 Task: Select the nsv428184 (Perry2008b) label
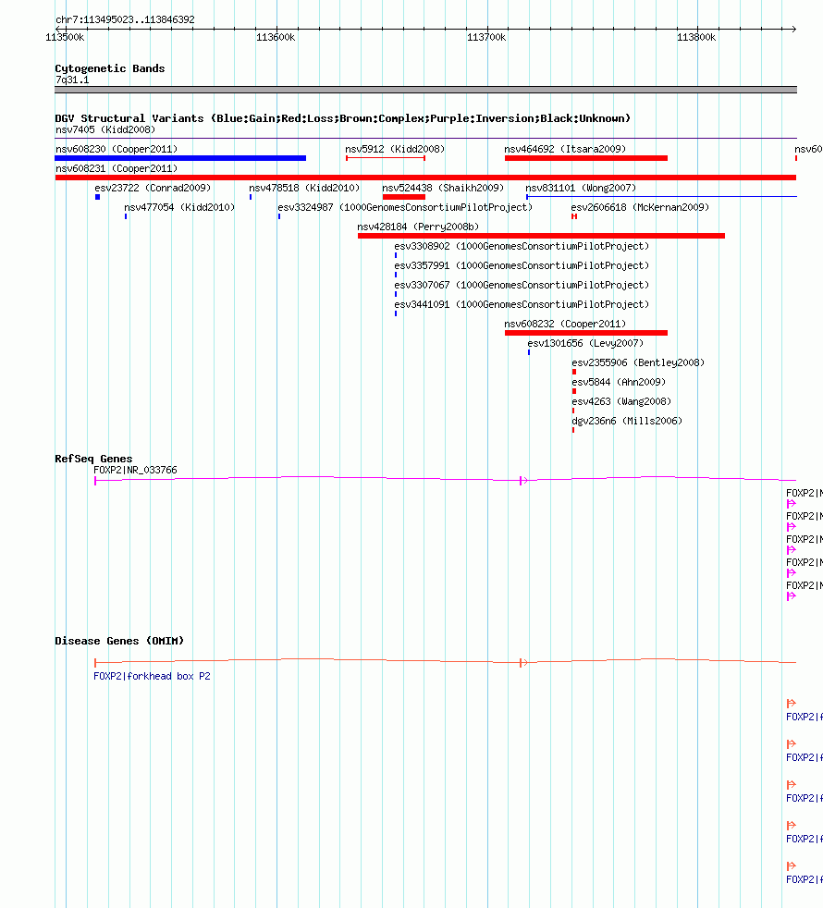[418, 227]
